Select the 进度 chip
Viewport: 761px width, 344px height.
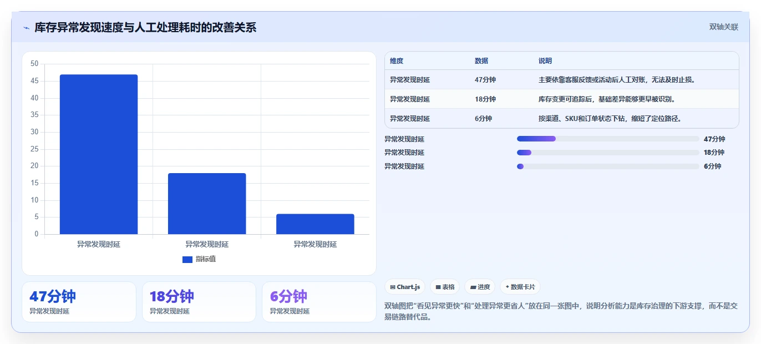480,287
